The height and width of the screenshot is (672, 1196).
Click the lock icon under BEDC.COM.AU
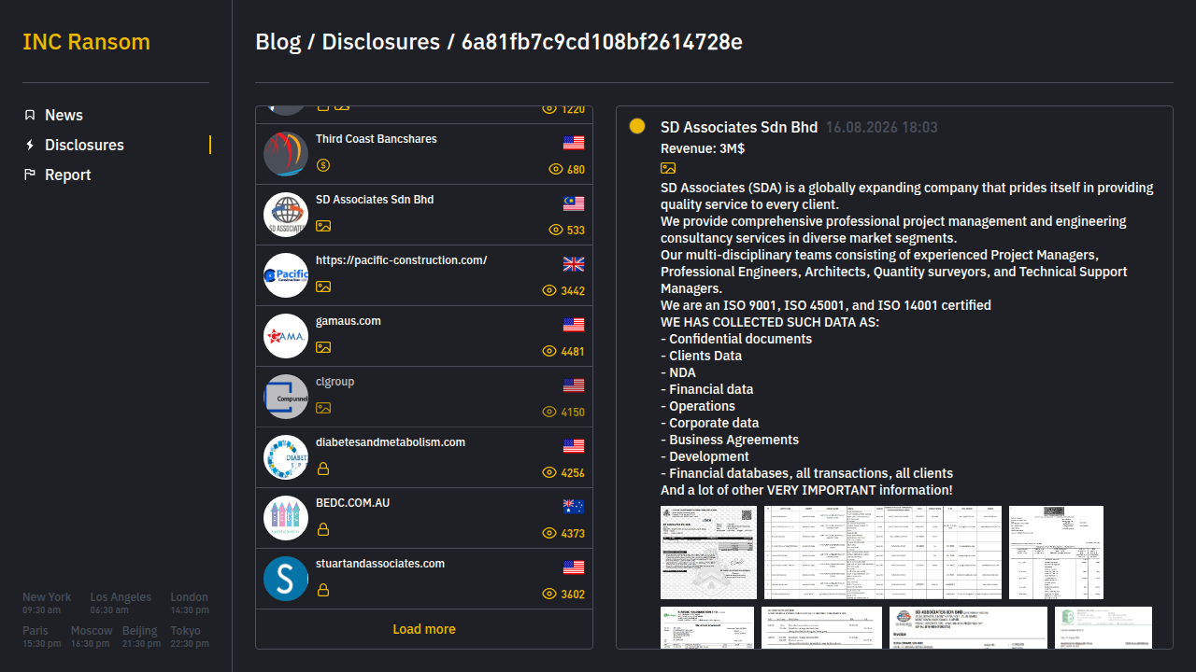(x=323, y=529)
